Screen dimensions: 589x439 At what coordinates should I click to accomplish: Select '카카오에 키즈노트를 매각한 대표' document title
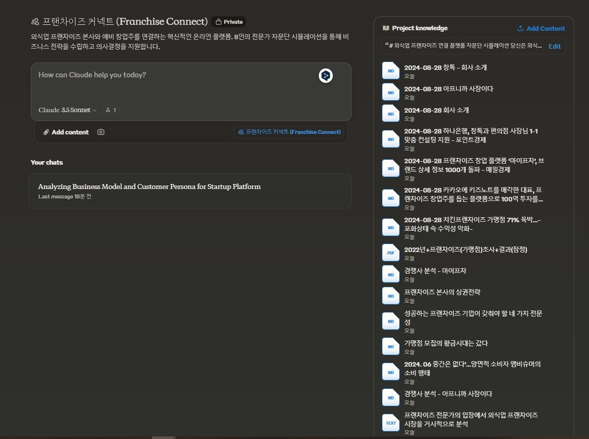pyautogui.click(x=474, y=194)
